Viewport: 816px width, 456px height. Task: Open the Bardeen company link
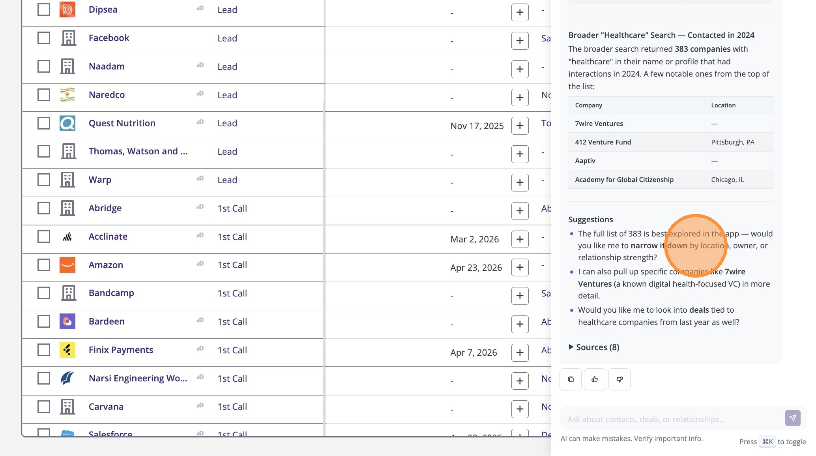[x=107, y=321]
